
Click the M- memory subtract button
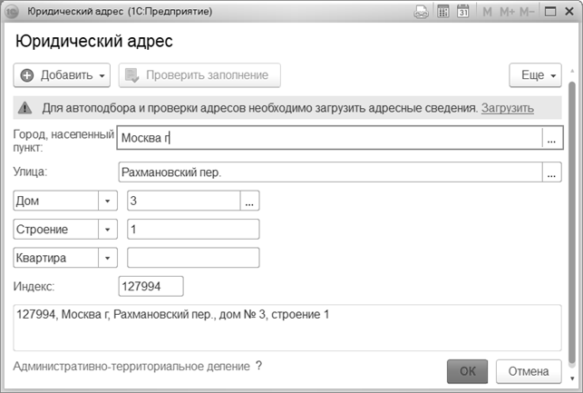[x=527, y=13]
